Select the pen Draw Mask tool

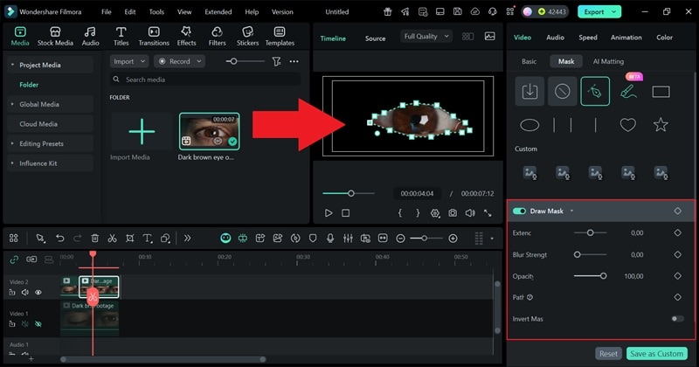tap(595, 92)
